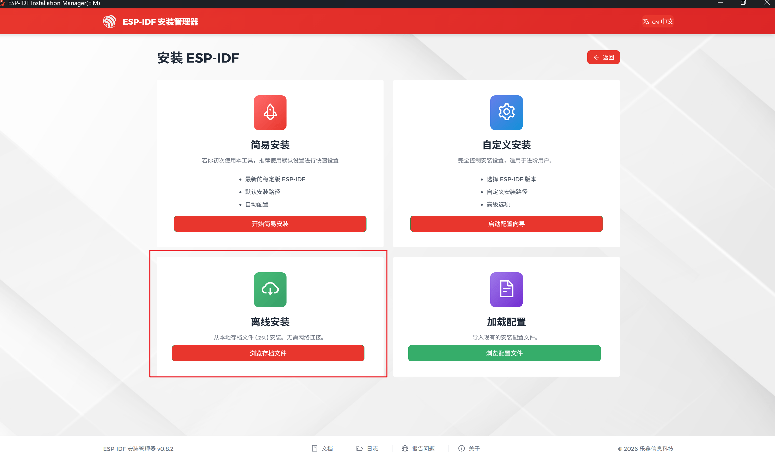Click the translate icon beside CN 中文

pos(646,22)
